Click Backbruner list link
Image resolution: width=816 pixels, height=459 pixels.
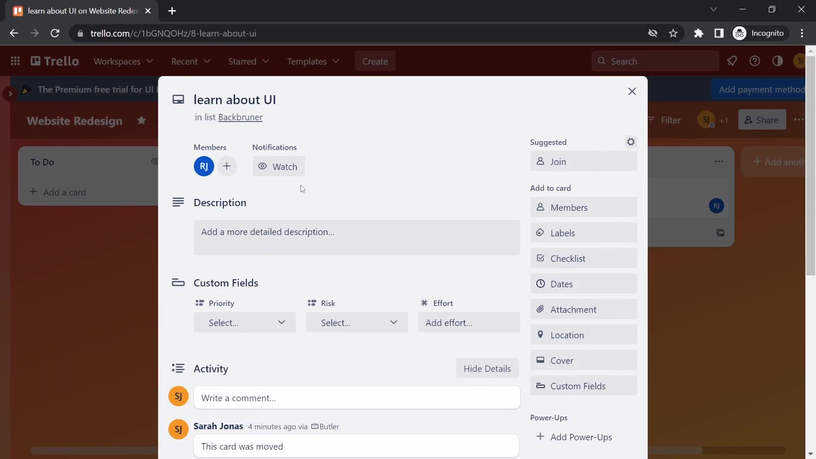click(241, 116)
